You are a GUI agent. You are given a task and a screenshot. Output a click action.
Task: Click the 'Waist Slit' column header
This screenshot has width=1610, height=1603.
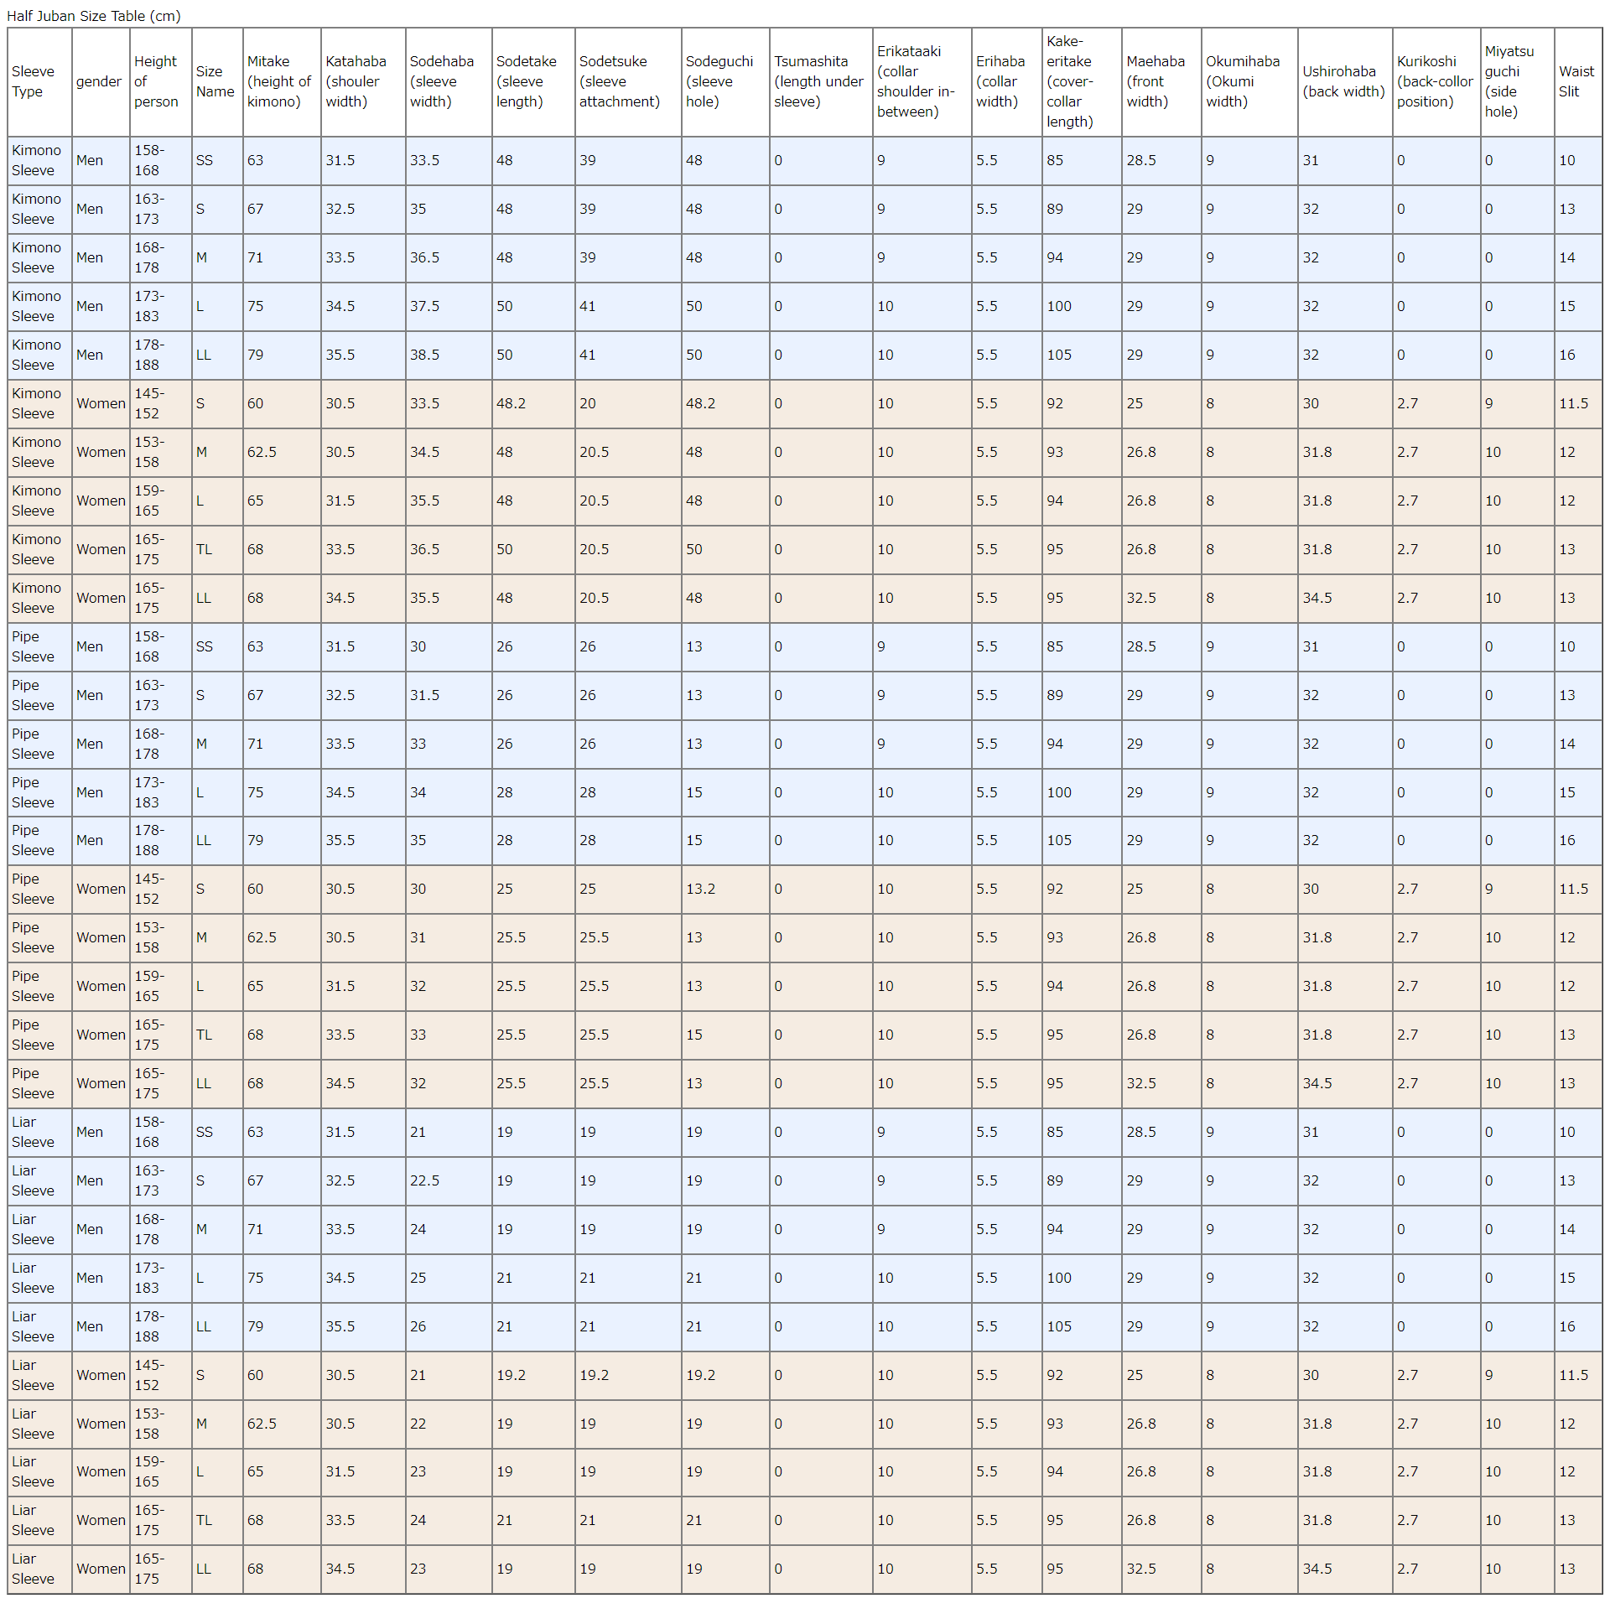pyautogui.click(x=1576, y=81)
